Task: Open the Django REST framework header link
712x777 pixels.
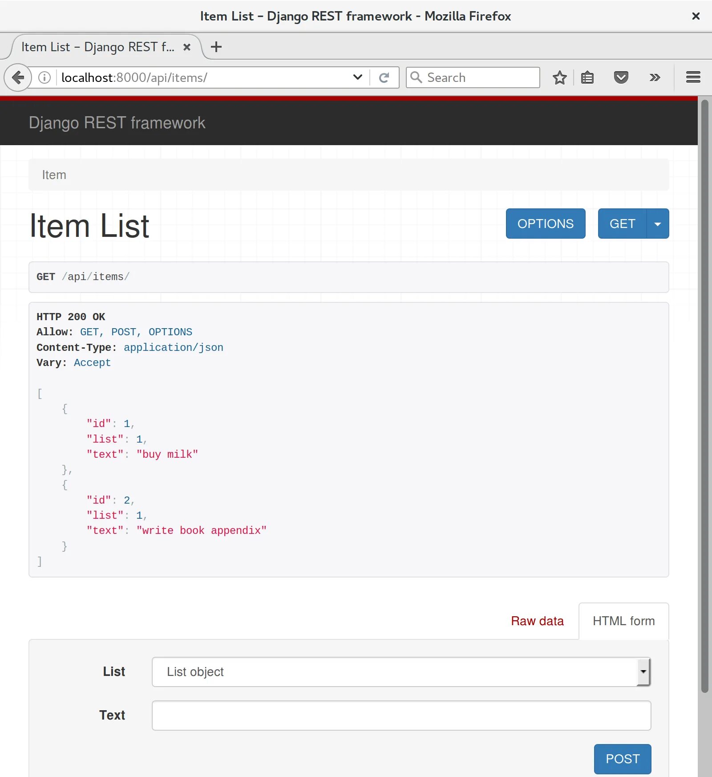Action: click(117, 123)
